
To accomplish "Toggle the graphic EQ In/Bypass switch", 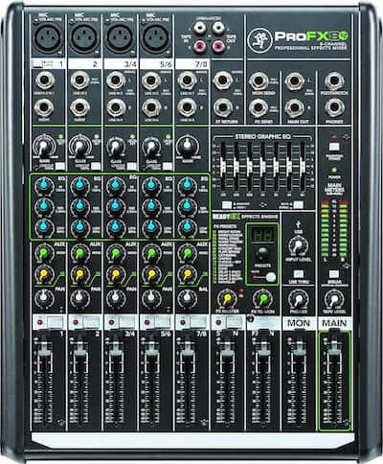I will [298, 205].
